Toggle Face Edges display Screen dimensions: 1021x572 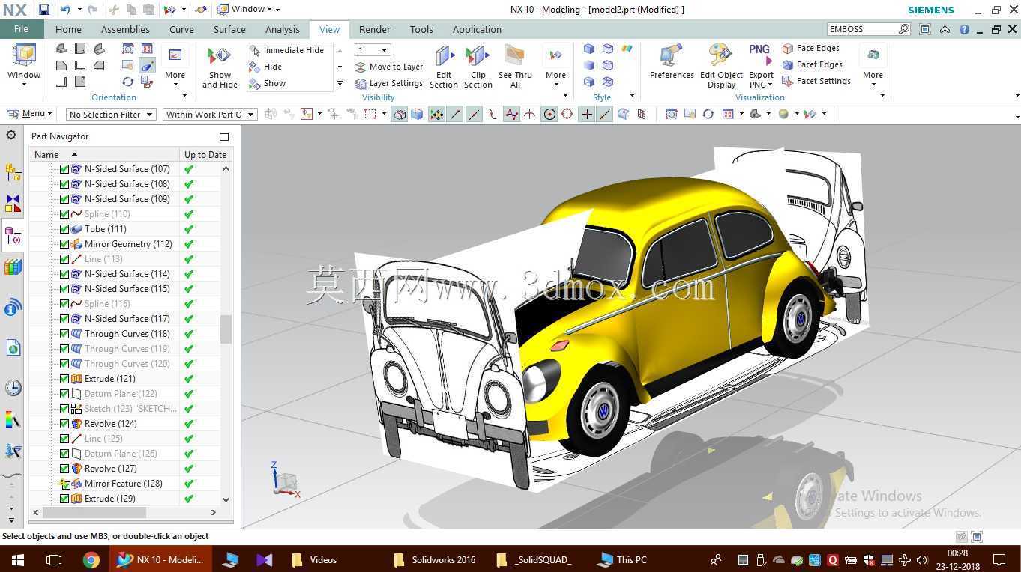(x=810, y=48)
